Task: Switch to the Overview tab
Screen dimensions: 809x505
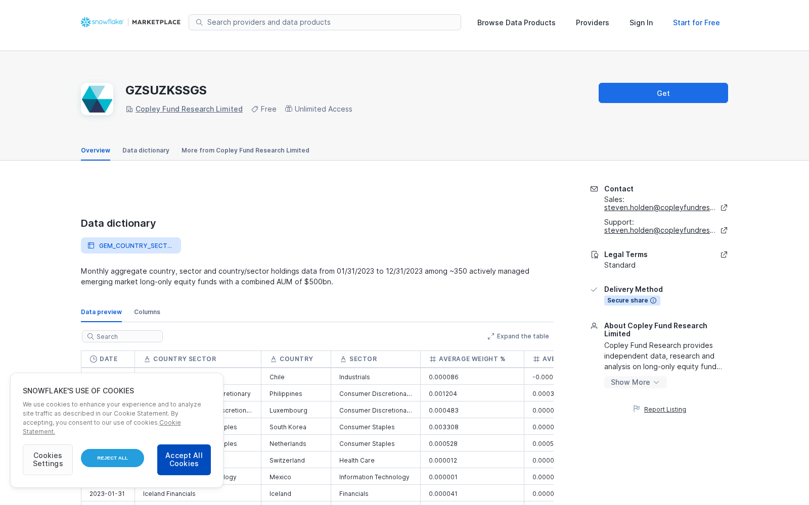Action: tap(96, 150)
